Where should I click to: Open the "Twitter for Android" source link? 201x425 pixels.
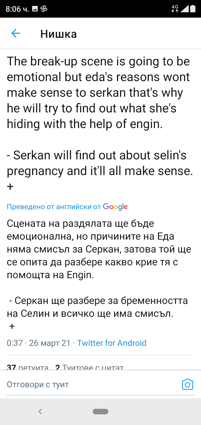point(112,343)
